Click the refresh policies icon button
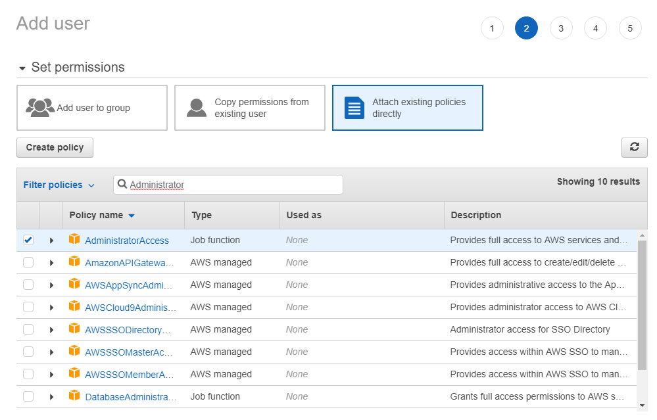 pos(635,147)
